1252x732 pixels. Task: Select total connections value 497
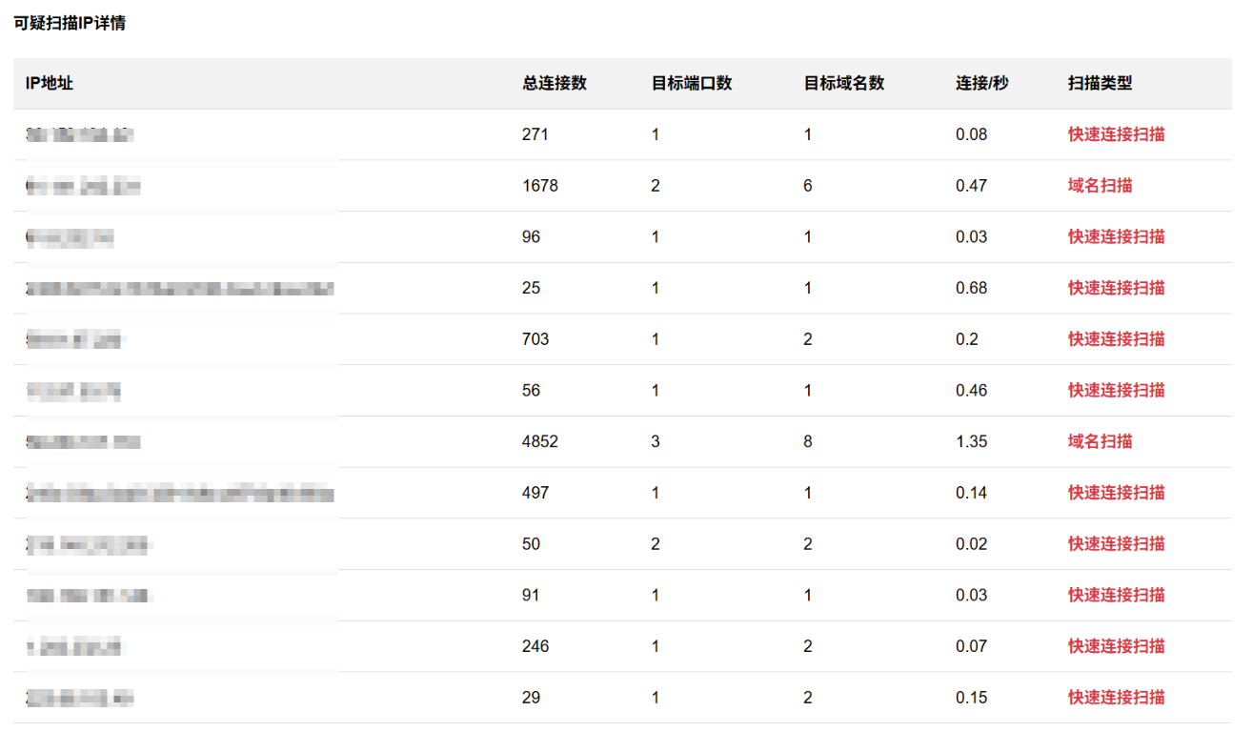click(535, 493)
